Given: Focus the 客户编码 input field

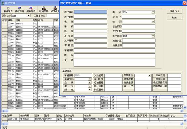Looking at the screenshot, I should [90, 12].
